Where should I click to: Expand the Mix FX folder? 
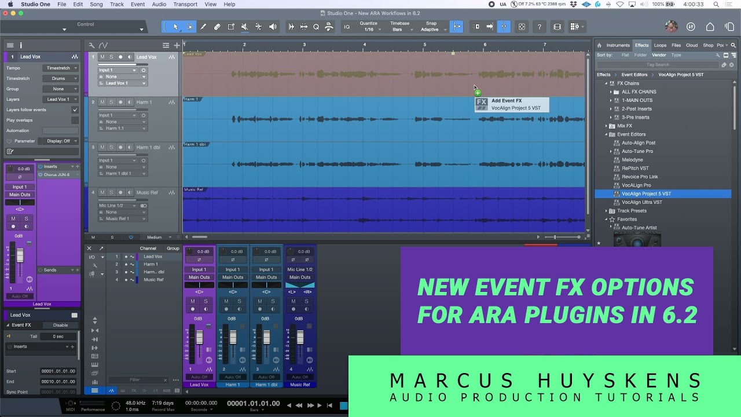[x=606, y=126]
